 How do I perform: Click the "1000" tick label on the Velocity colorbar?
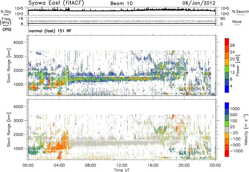point(235,109)
